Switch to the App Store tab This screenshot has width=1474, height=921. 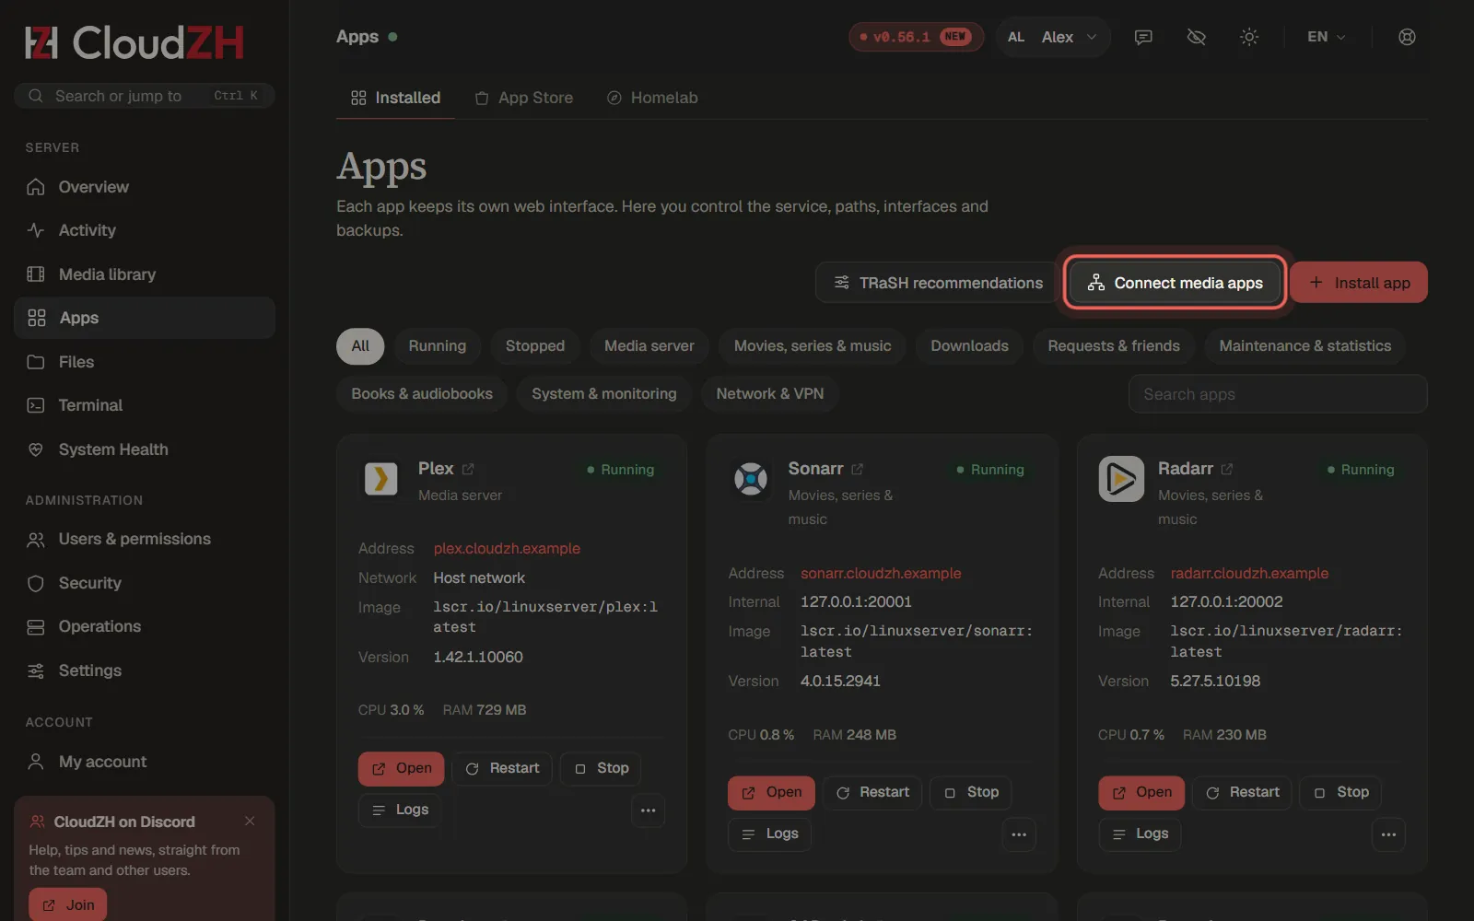pyautogui.click(x=523, y=98)
